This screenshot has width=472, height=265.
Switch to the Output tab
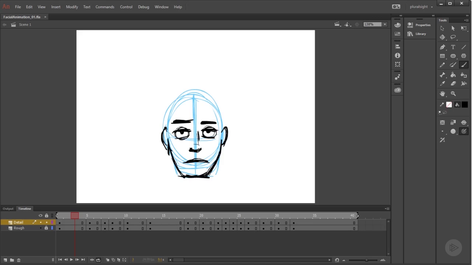(8, 209)
